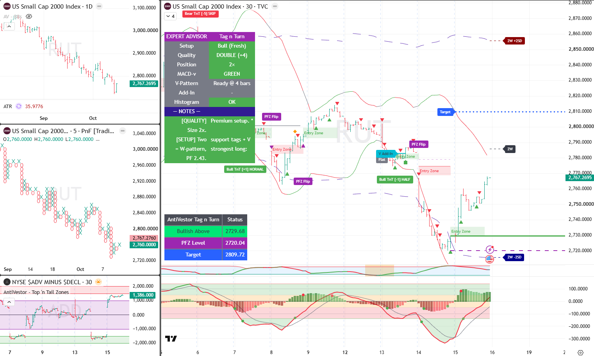Image resolution: width=594 pixels, height=356 pixels.
Task: Click the 1,386.000 price label
Action: (143, 295)
